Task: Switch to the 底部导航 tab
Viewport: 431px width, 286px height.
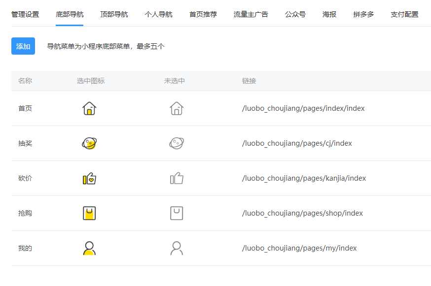Action: [70, 14]
